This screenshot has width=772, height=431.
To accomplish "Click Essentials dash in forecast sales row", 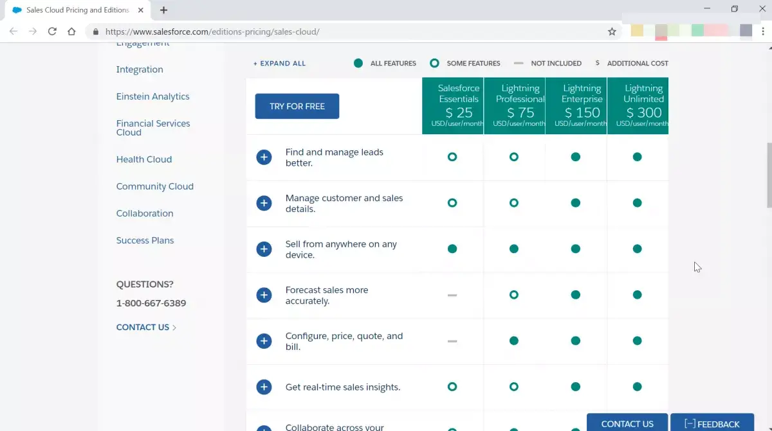I will coord(452,295).
